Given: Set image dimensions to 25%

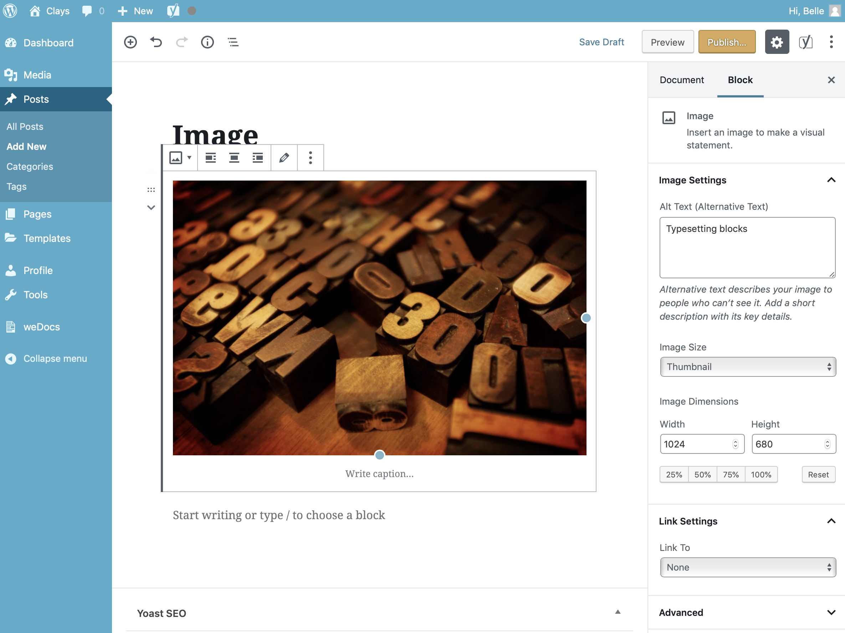Looking at the screenshot, I should 674,474.
